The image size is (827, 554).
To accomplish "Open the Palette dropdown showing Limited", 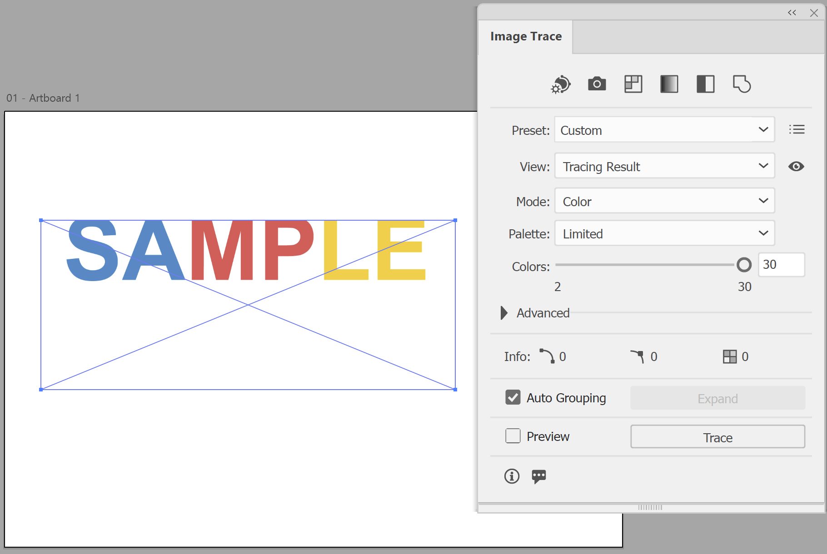I will [x=664, y=233].
